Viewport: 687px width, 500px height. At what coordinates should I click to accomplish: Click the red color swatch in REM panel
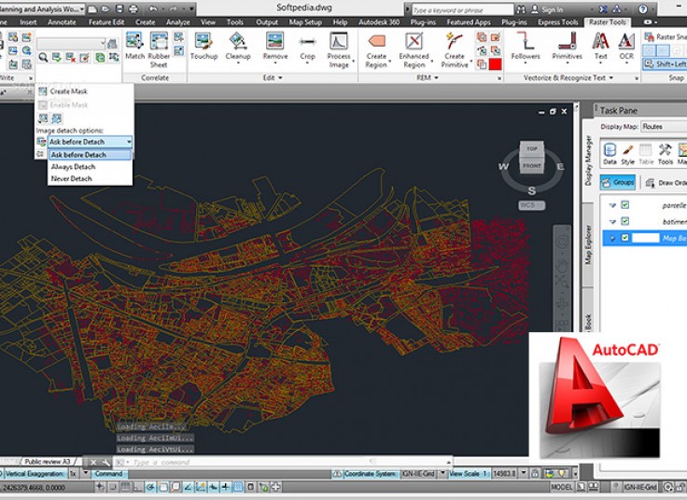pos(495,64)
